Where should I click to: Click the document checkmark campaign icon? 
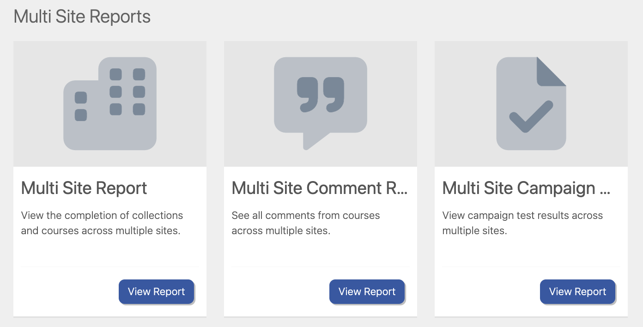coord(531,103)
